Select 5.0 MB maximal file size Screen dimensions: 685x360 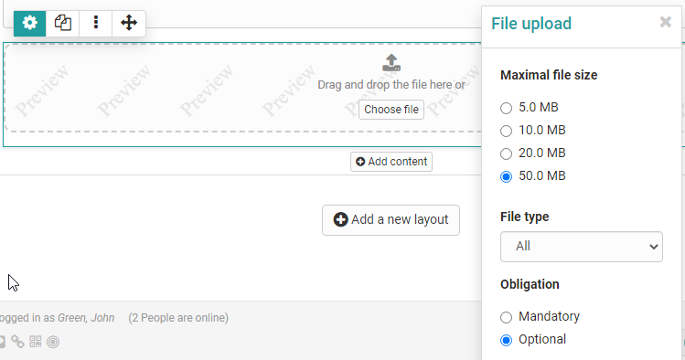(506, 108)
